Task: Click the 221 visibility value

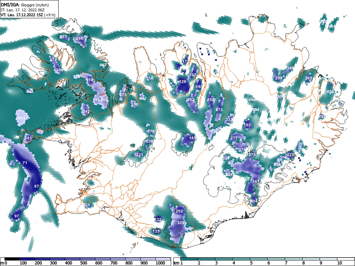Action: coord(140,155)
